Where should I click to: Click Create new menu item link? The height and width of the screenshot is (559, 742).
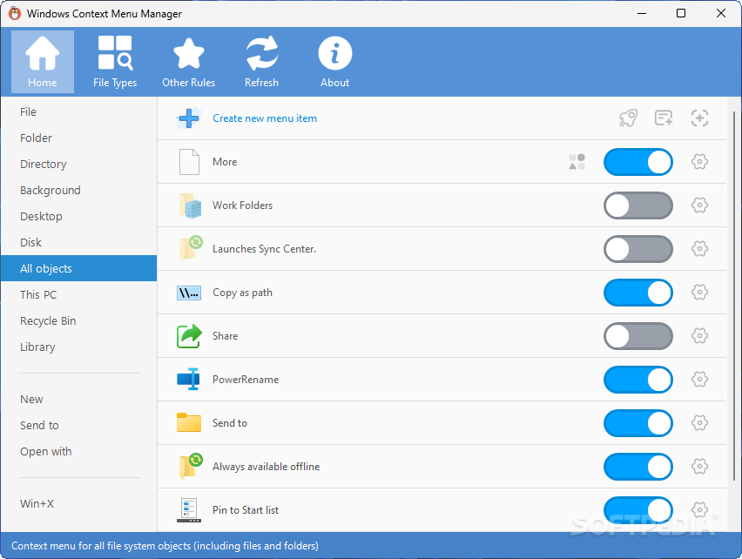(x=265, y=118)
